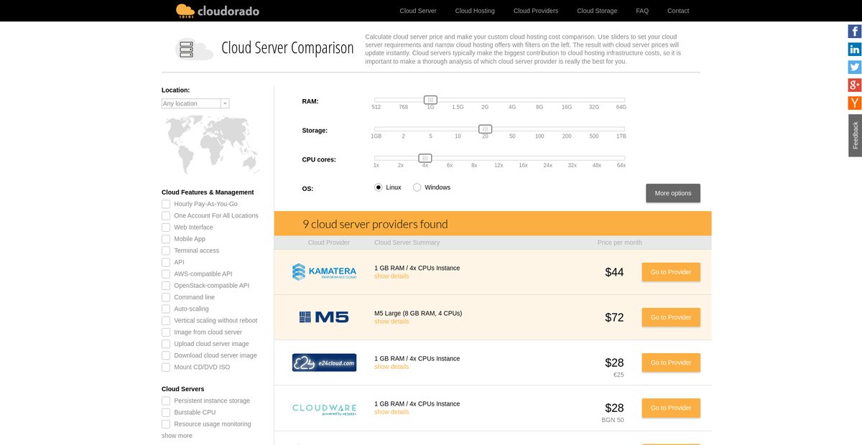The height and width of the screenshot is (445, 862).
Task: Enable Auto-scaling filter
Action: pos(166,309)
